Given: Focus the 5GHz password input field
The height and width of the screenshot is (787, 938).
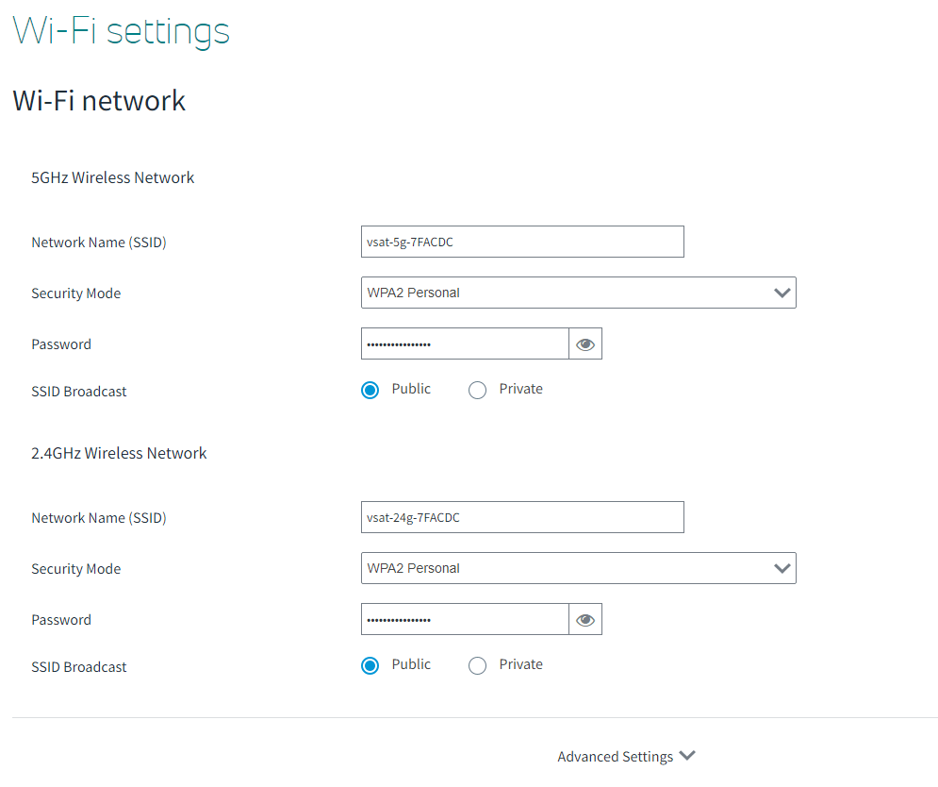Looking at the screenshot, I should [x=464, y=344].
